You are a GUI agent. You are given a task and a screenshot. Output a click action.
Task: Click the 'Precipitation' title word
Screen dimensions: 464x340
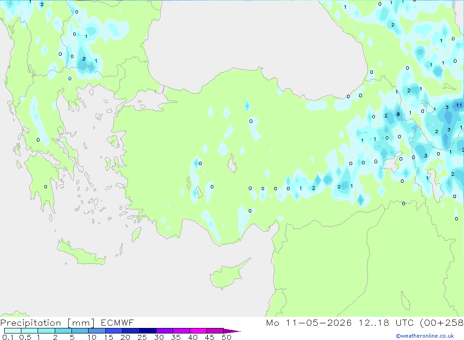31,323
